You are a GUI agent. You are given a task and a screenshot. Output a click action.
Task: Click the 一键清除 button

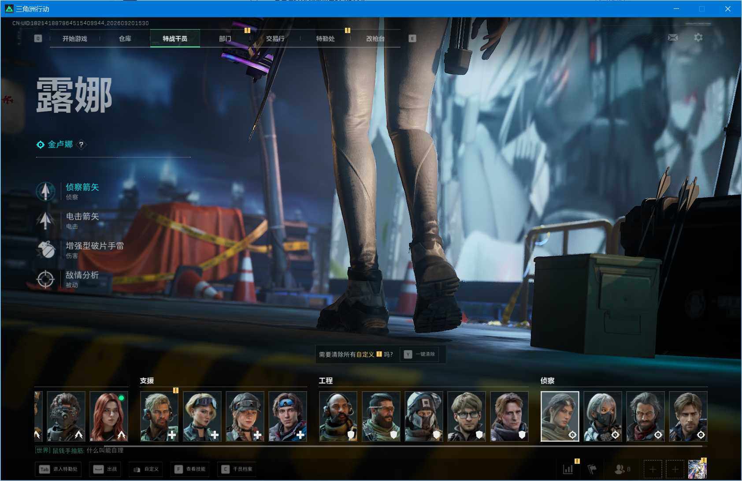tap(419, 354)
